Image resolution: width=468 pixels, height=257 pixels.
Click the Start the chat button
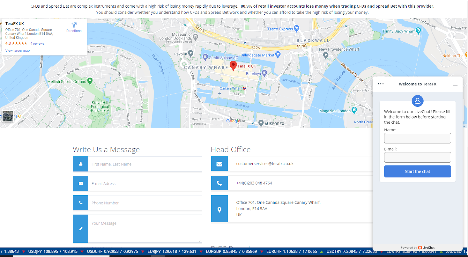[417, 171]
